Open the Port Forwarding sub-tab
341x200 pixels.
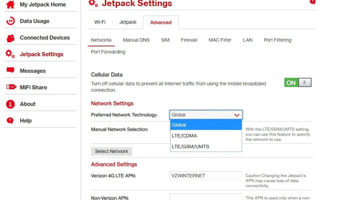point(108,52)
